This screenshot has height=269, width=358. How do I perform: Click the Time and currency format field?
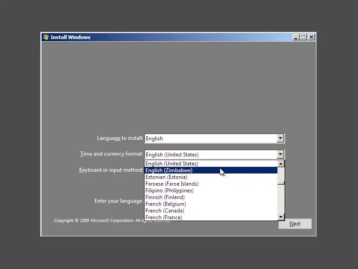pos(214,154)
